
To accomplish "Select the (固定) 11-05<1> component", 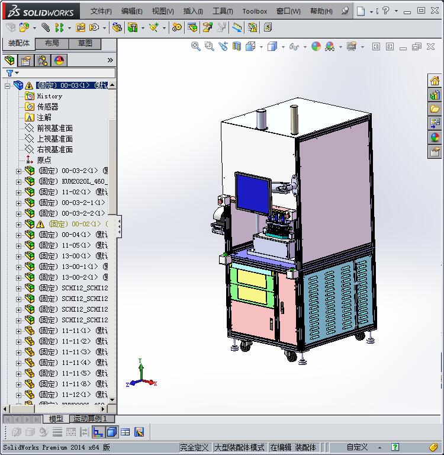I will [73, 245].
